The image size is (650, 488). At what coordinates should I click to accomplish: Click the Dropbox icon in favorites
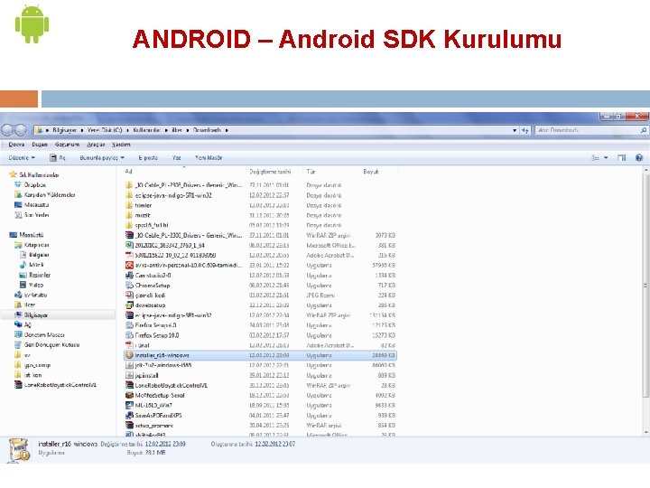click(x=18, y=184)
